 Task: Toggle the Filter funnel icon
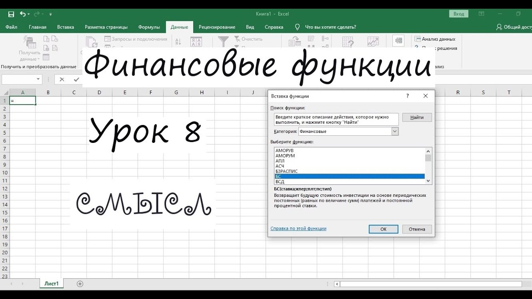click(x=224, y=42)
